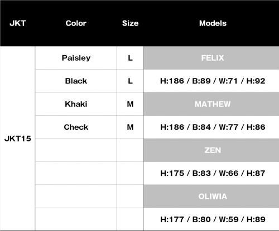Image resolution: width=279 pixels, height=231 pixels.
Task: Click the Size column header
Action: click(130, 23)
